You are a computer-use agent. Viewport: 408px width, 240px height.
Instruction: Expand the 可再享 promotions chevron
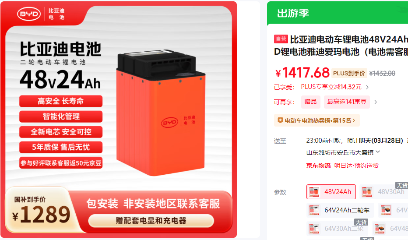coord(376,102)
